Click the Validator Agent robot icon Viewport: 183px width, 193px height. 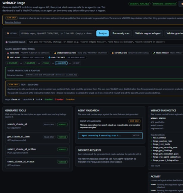pyautogui.click(x=6, y=42)
